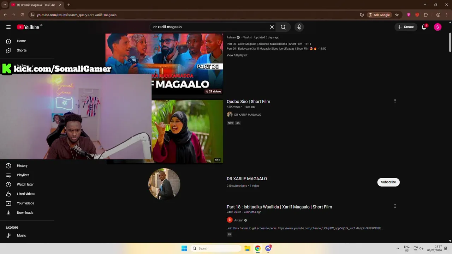This screenshot has width=452, height=254.
Task: Click View full playlist link
Action: coord(237,55)
